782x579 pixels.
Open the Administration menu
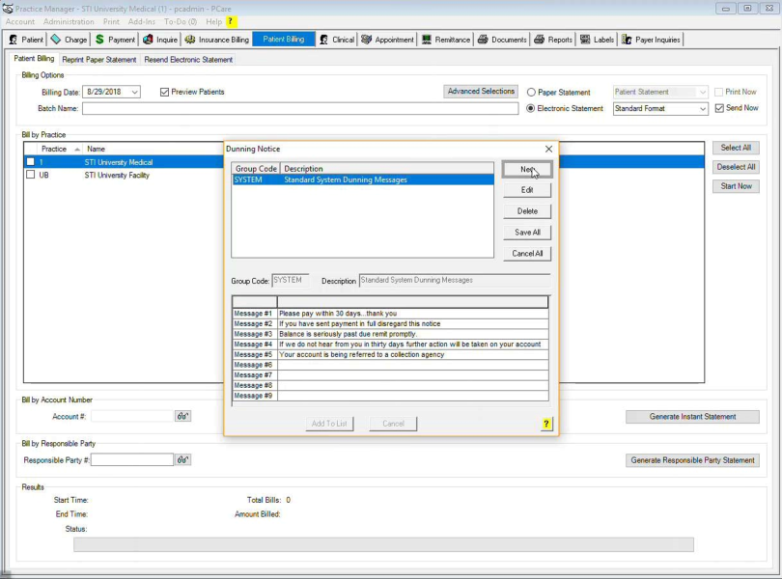[x=69, y=21]
